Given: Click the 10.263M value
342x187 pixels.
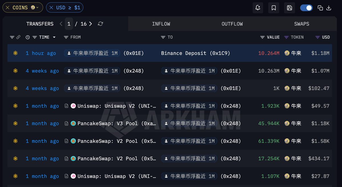Looking at the screenshot, I should pyautogui.click(x=269, y=71).
